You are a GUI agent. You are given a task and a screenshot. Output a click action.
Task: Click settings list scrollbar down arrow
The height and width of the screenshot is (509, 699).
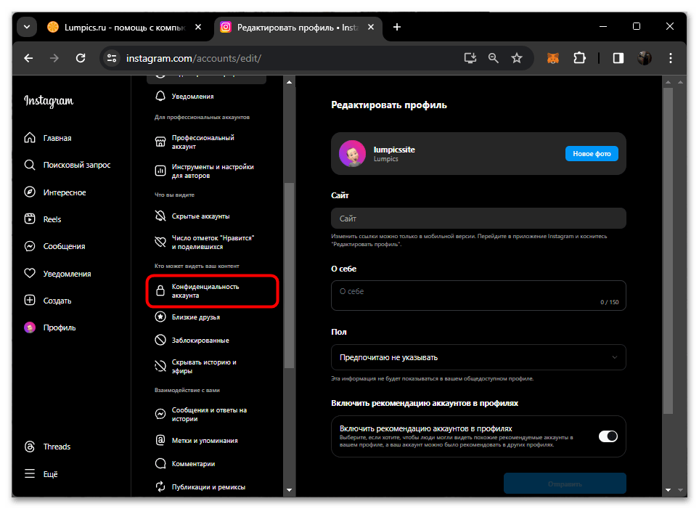[290, 490]
